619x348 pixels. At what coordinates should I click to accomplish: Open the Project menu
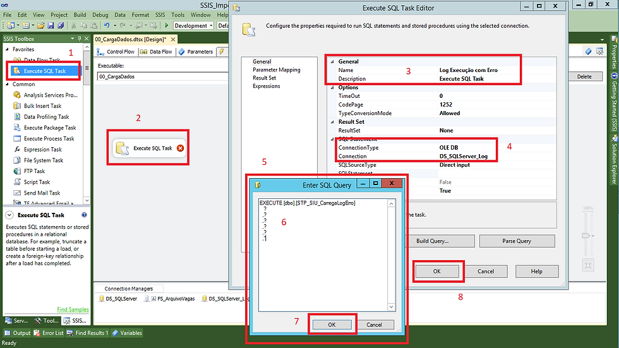click(59, 15)
